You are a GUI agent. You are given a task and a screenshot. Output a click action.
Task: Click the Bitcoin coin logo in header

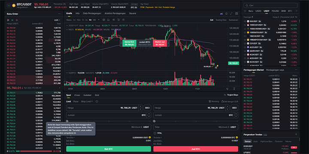coord(14,6)
